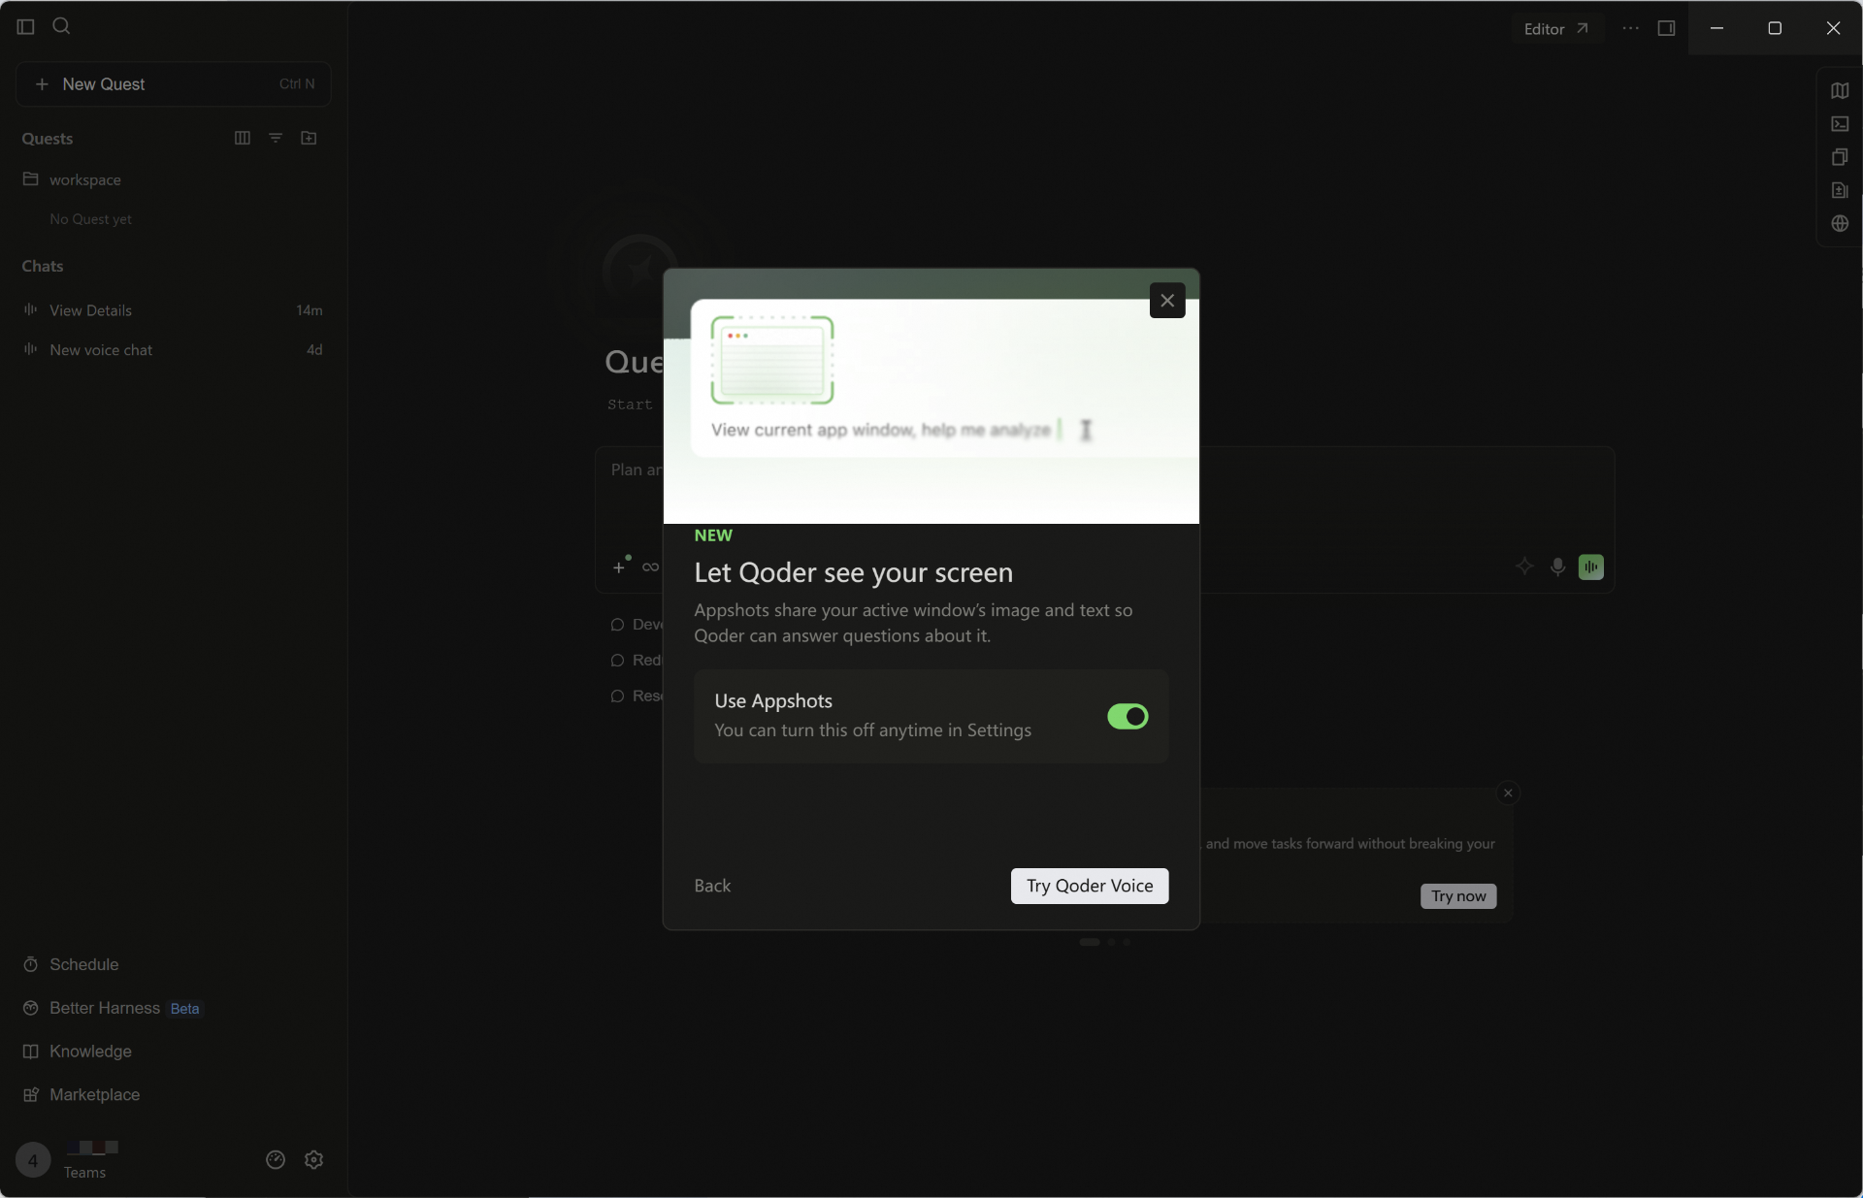
Task: Click the infinity icon in prompt box
Action: tap(650, 567)
